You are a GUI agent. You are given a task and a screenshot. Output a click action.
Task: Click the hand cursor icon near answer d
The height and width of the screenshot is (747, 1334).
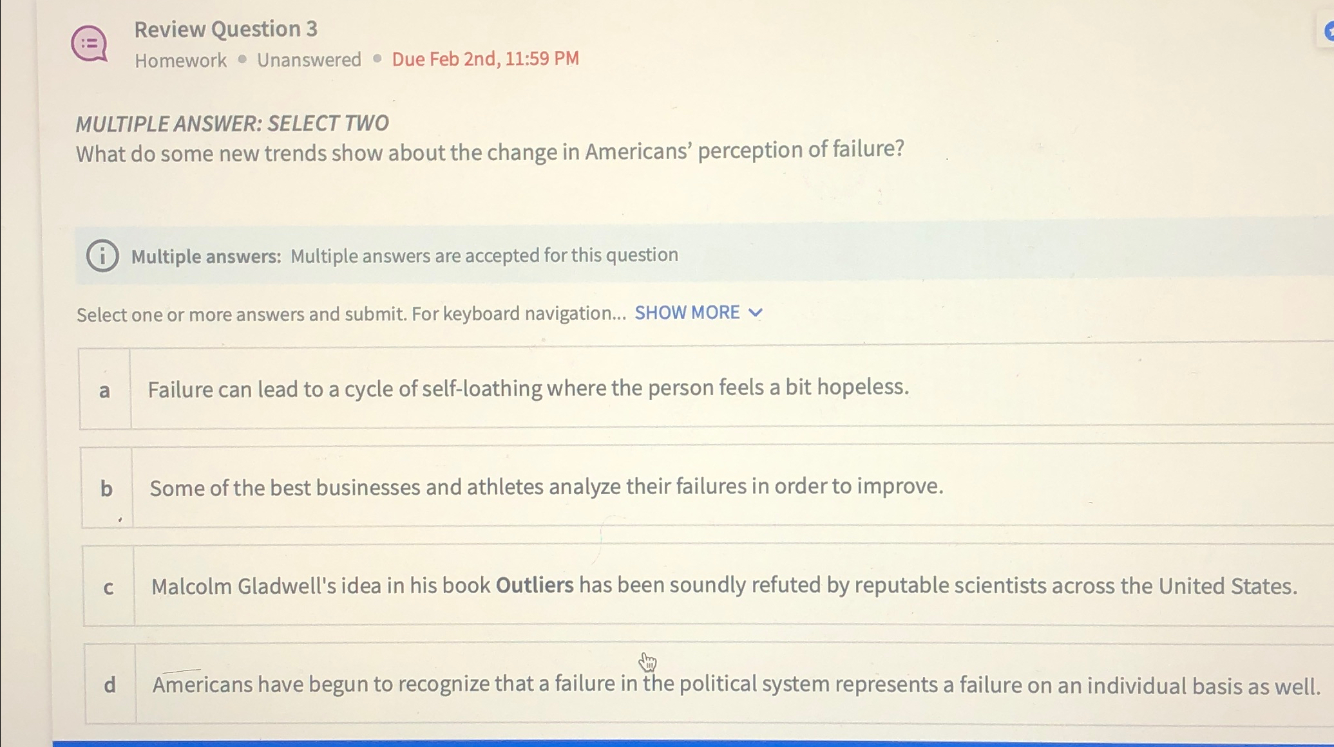point(647,661)
